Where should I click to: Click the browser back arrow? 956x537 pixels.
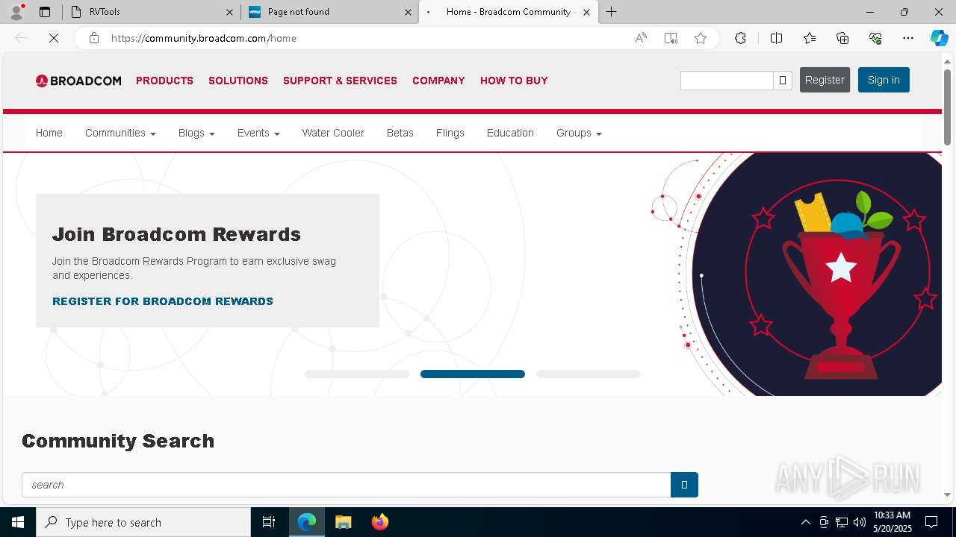tap(21, 38)
